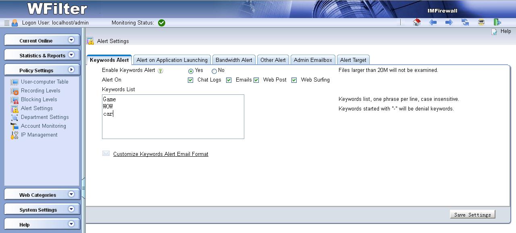Log out using the green door icon
516x233 pixels.
[497, 22]
